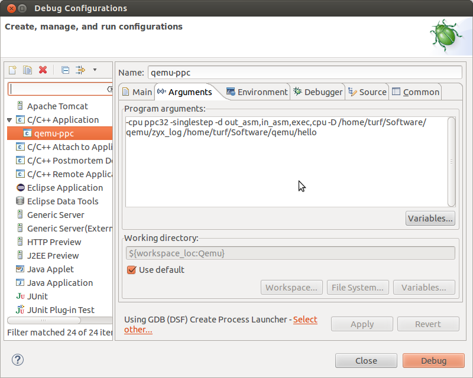
Task: Click the Duplicate launch configuration icon
Action: (27, 70)
